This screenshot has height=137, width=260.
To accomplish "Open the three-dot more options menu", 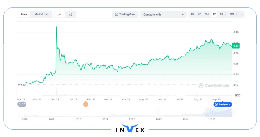I will coord(241,15).
